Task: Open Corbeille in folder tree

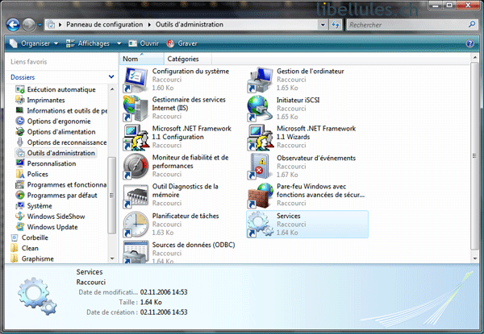Action: click(x=29, y=237)
